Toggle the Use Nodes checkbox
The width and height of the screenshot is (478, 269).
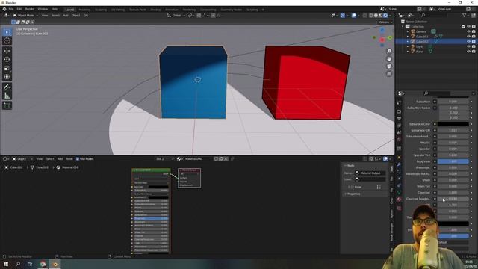point(78,159)
